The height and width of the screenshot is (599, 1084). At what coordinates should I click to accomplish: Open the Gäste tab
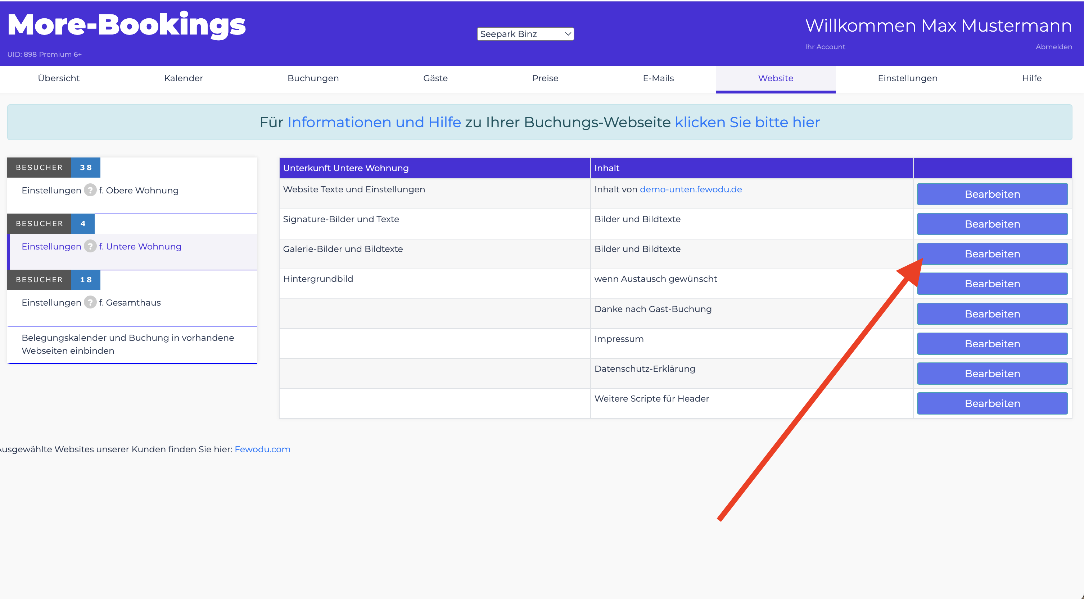click(x=435, y=78)
